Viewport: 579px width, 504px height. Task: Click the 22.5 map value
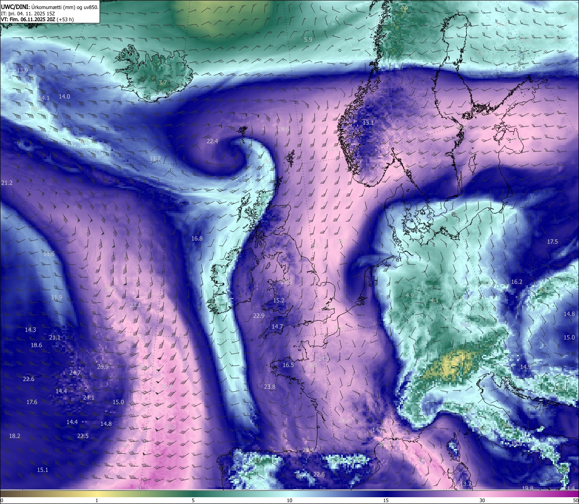pyautogui.click(x=83, y=436)
